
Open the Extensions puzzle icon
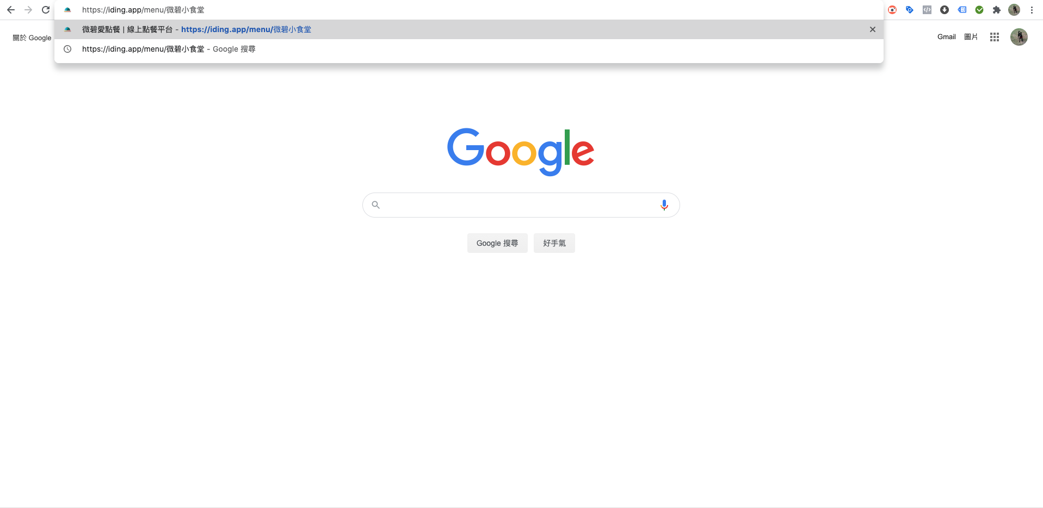click(x=997, y=10)
